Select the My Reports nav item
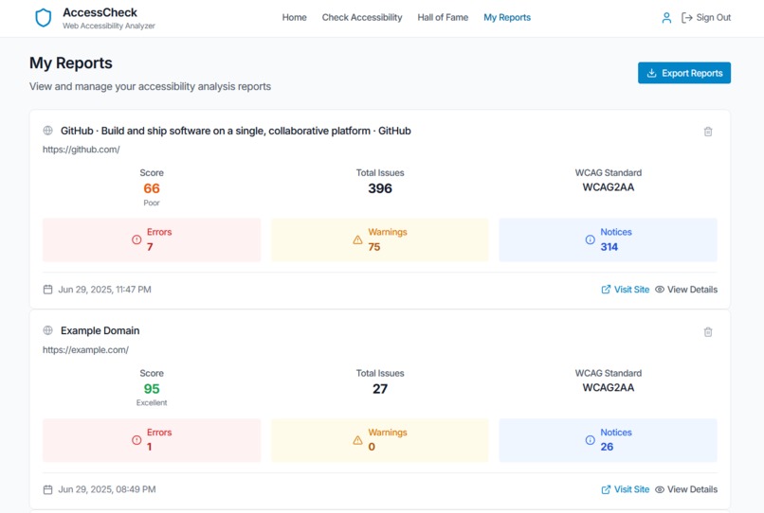The image size is (764, 513). [x=507, y=18]
